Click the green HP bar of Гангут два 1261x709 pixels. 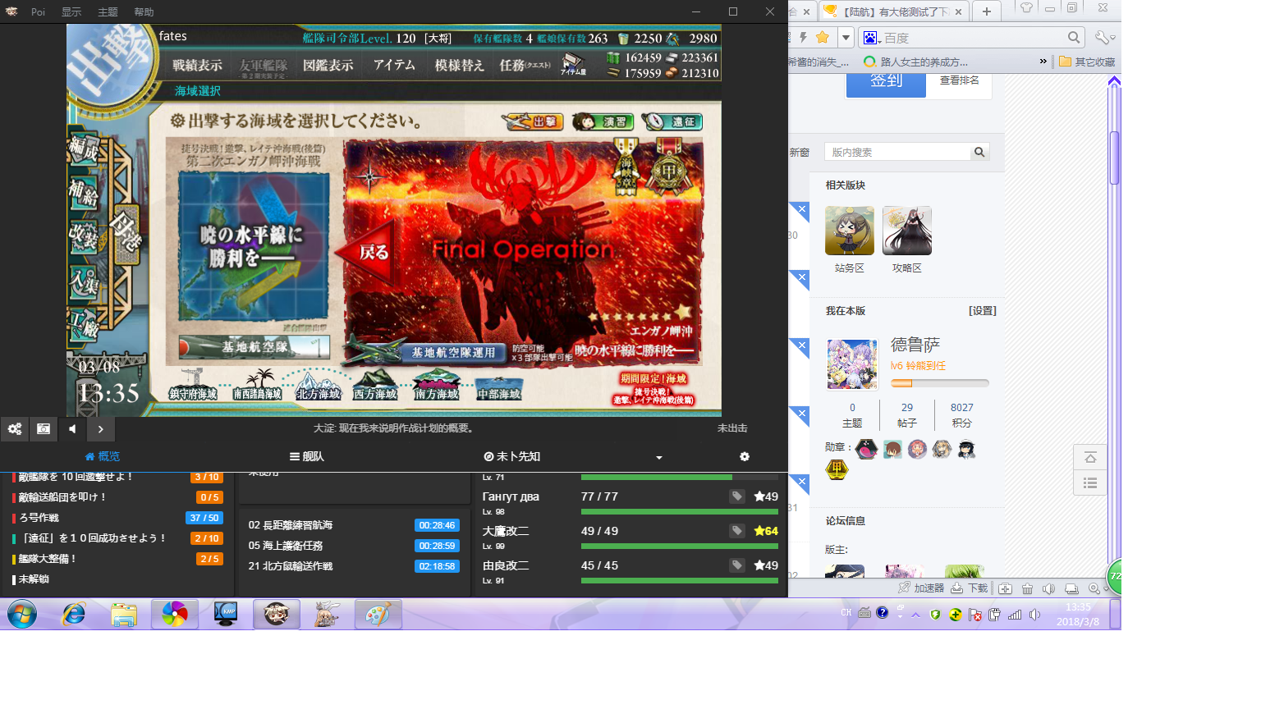680,511
